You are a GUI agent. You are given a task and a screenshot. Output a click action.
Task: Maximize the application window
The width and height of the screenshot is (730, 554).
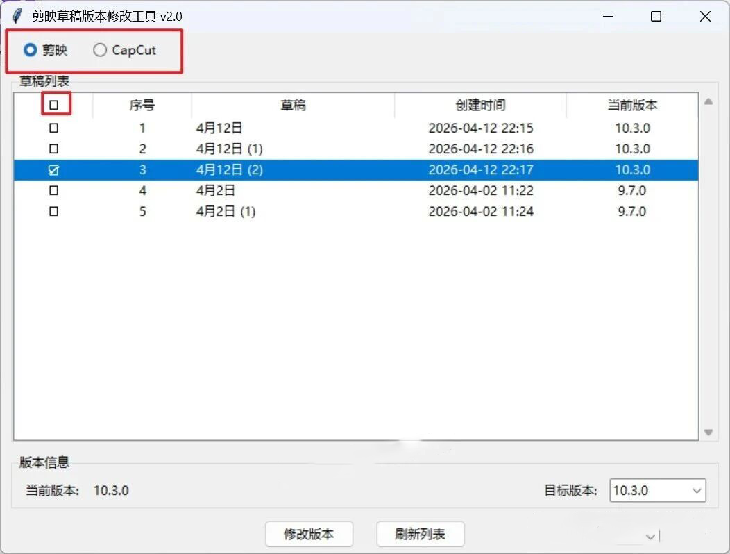(x=656, y=17)
